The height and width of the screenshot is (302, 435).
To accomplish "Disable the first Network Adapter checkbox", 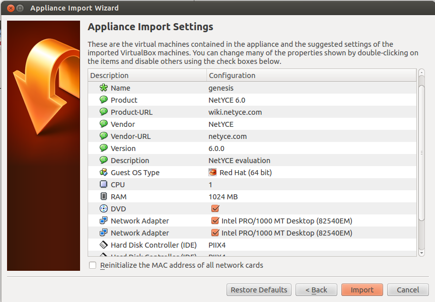I will [x=215, y=221].
